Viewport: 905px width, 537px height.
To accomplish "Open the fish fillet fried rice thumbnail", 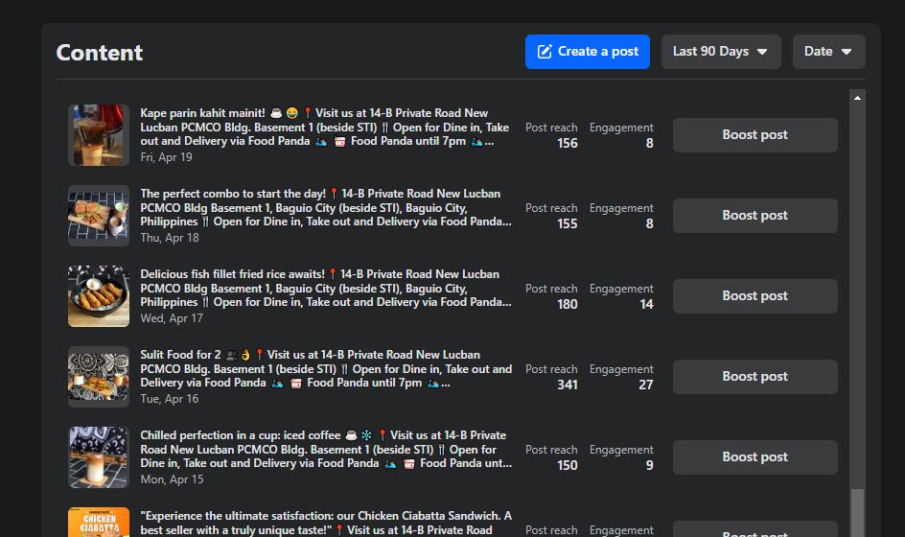I will click(x=99, y=296).
